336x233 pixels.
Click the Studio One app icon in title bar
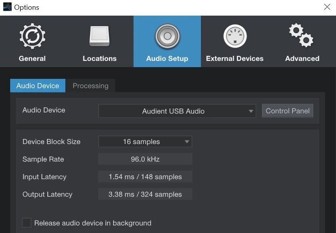[x=7, y=7]
